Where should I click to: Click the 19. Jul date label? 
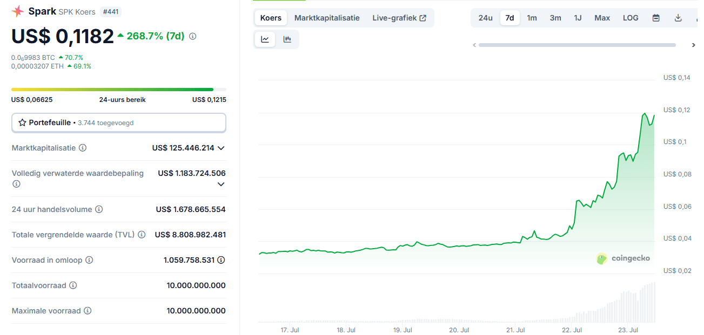tap(403, 330)
